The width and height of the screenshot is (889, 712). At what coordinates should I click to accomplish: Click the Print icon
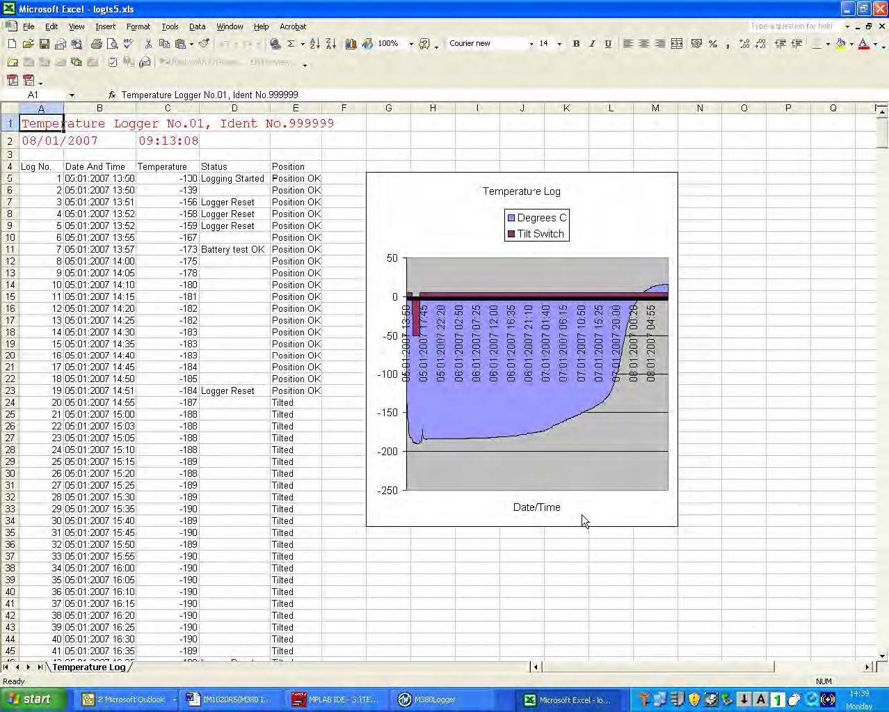tap(96, 44)
